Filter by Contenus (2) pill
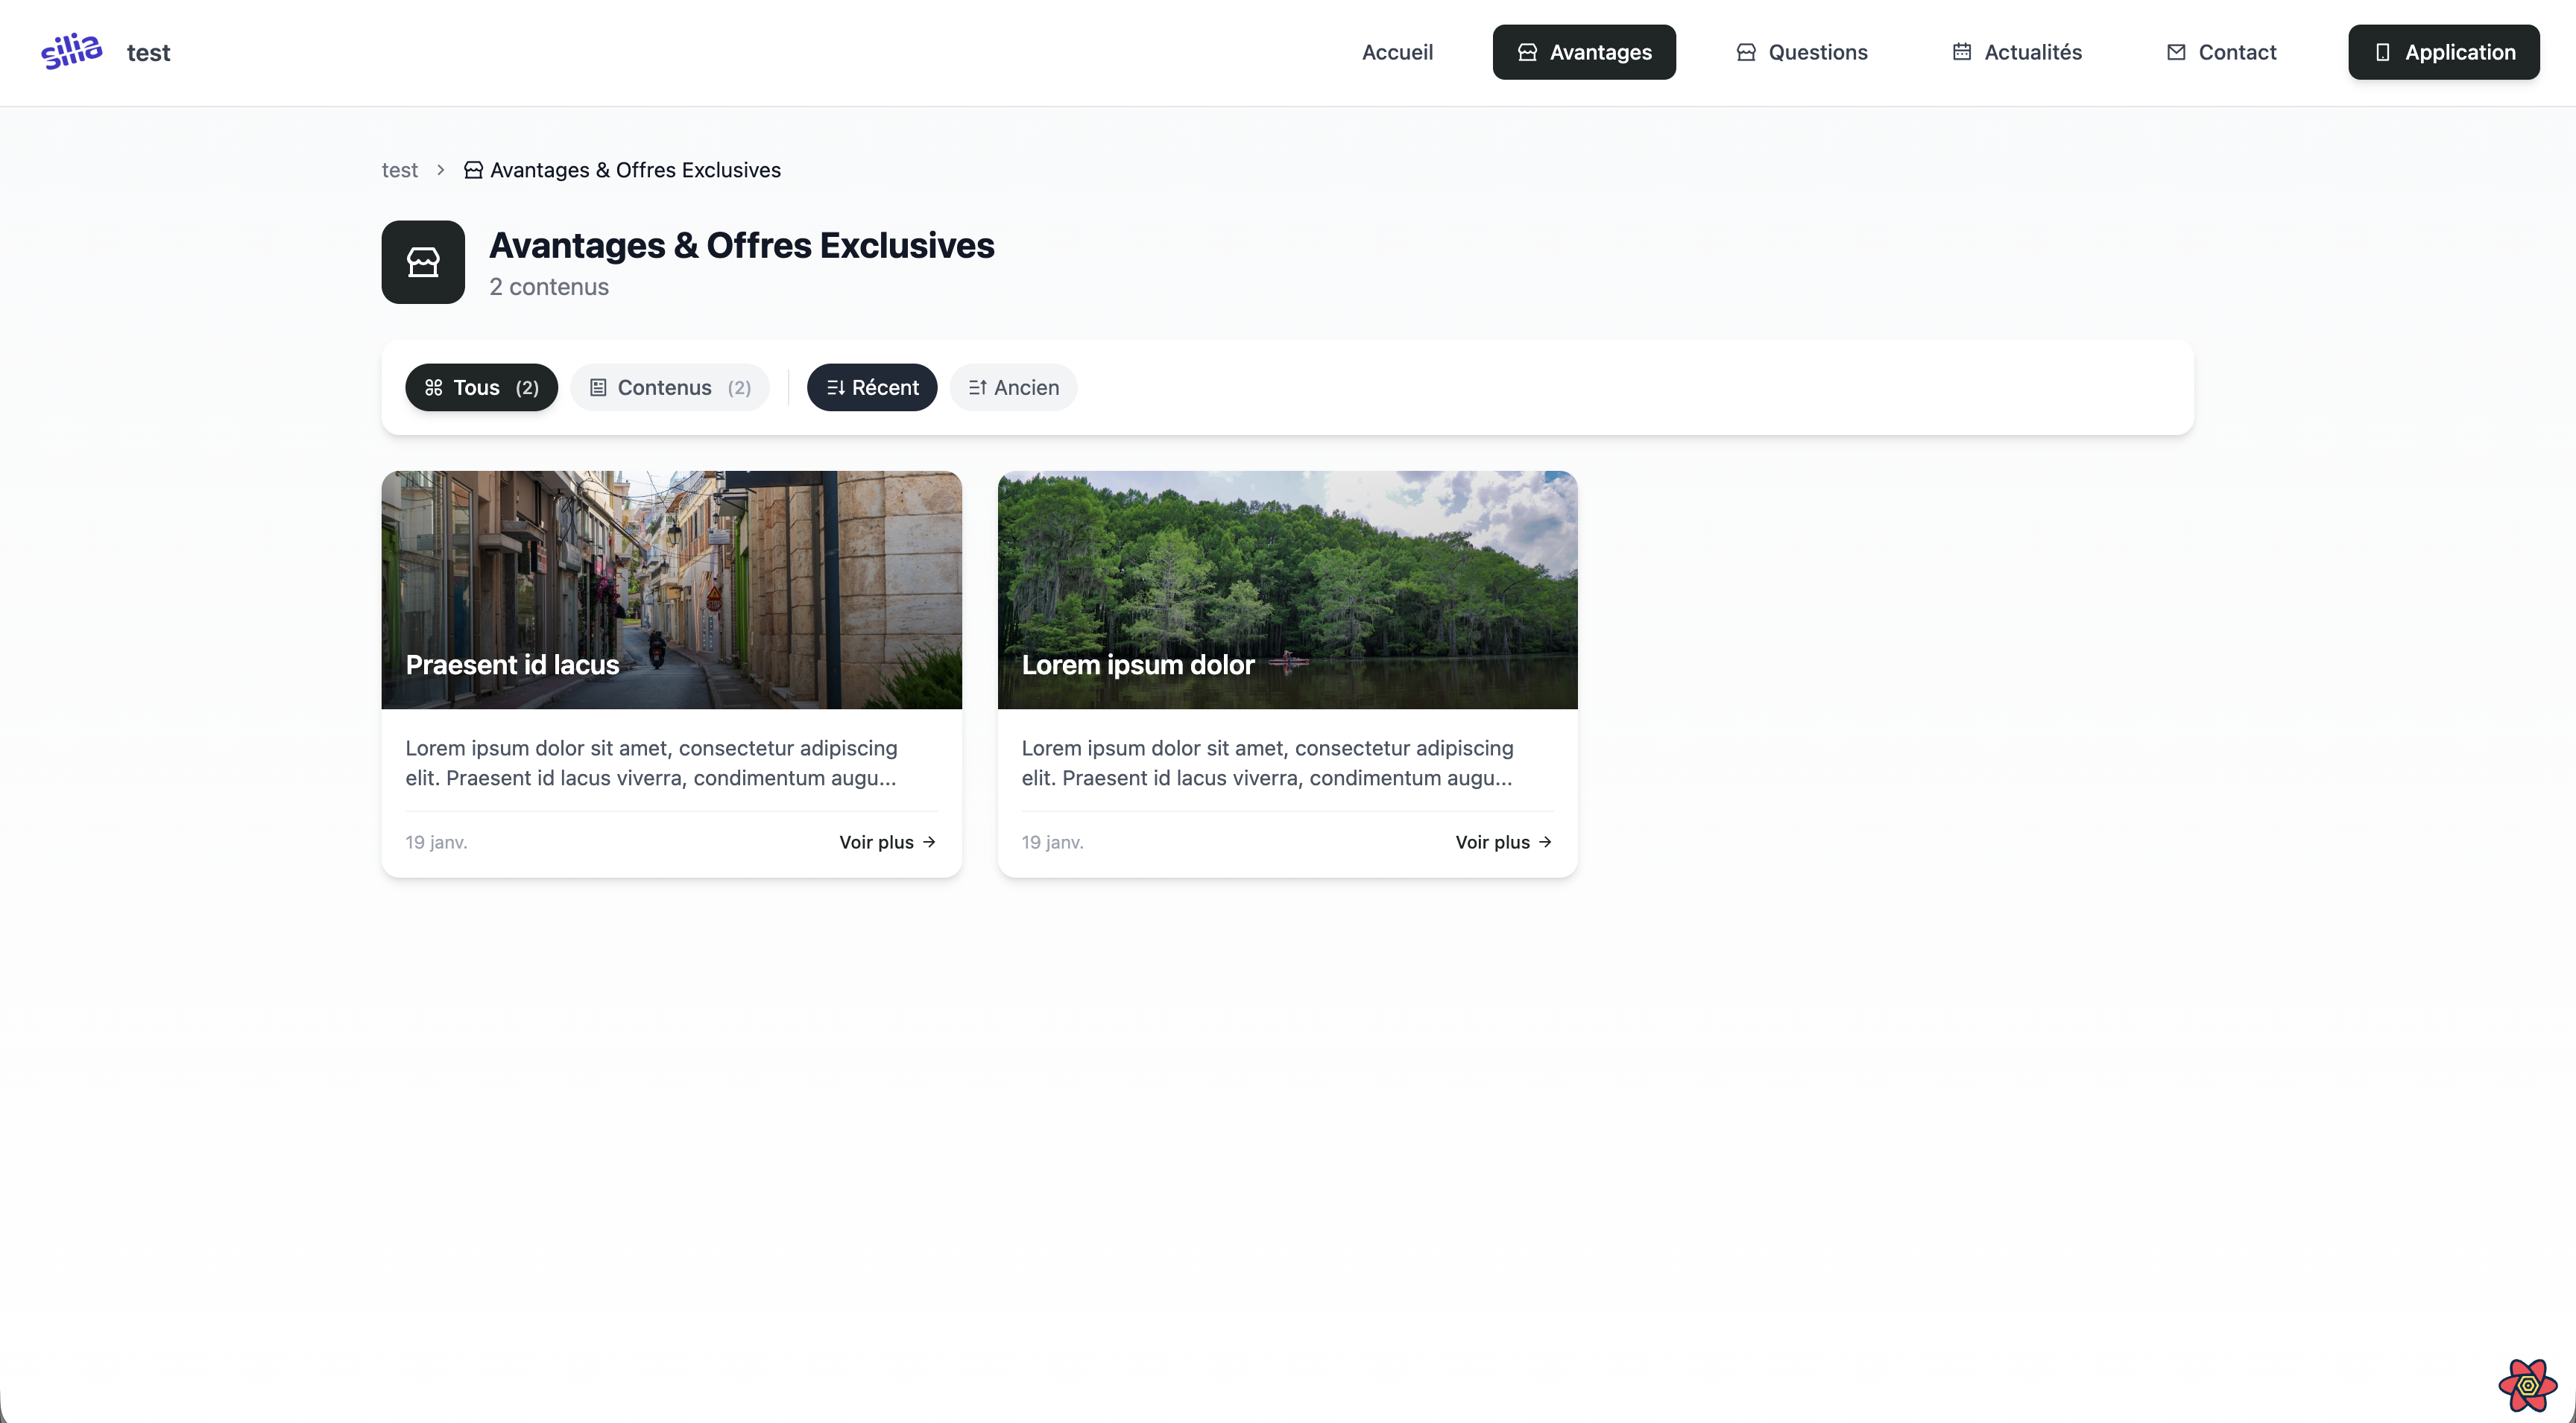 pos(669,387)
